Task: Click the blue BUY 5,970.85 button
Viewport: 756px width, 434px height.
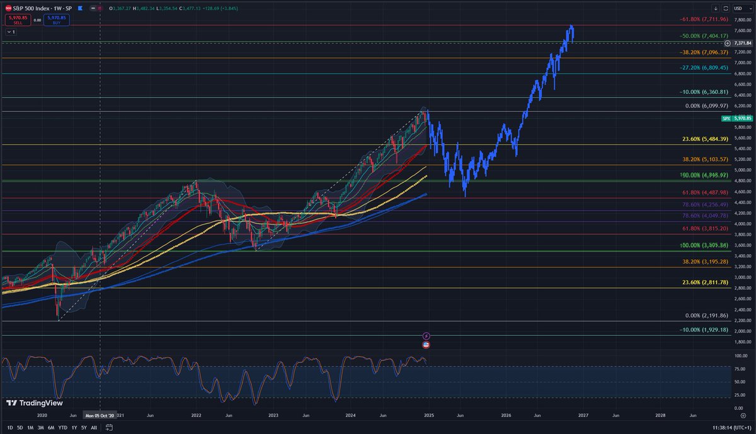Action: 57,19
